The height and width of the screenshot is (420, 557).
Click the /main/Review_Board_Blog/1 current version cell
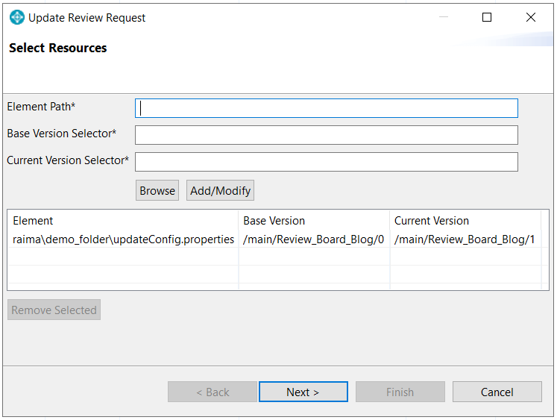465,239
